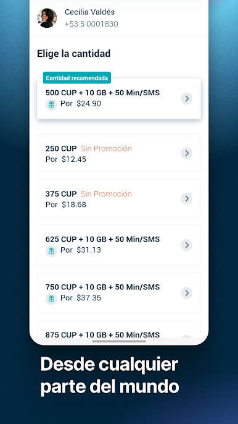Choose 500 CUP + 10 GB bundle title

point(102,93)
